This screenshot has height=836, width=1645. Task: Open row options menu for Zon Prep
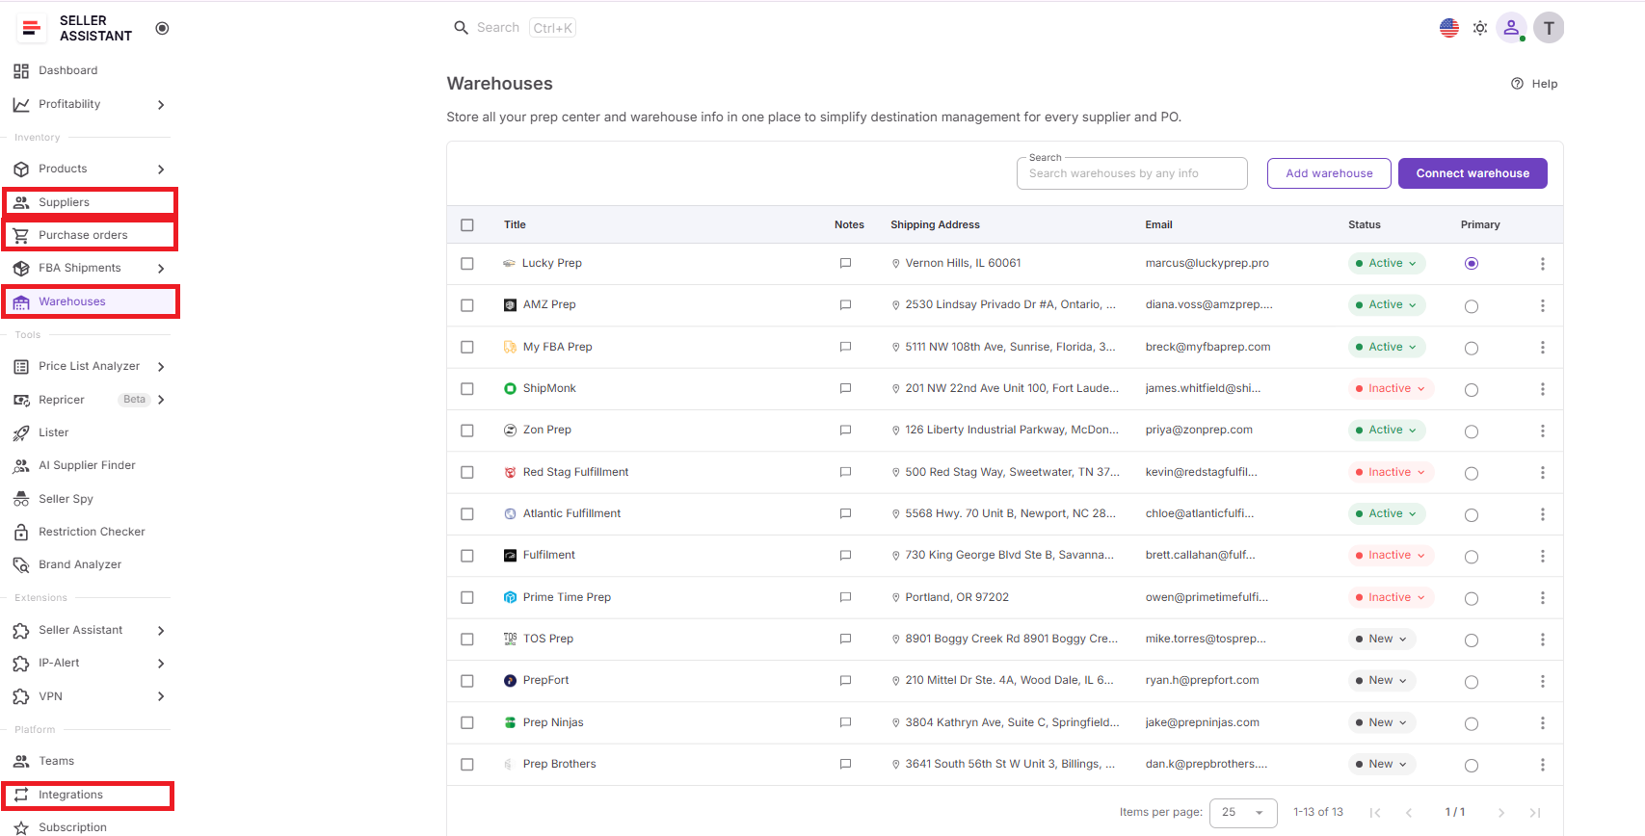click(1542, 431)
